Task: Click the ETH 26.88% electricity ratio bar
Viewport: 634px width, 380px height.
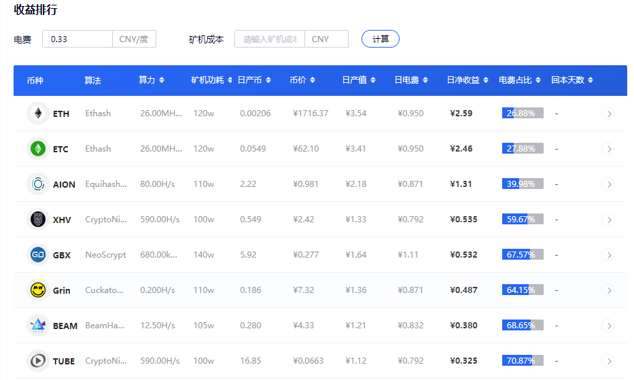Action: pyautogui.click(x=522, y=114)
